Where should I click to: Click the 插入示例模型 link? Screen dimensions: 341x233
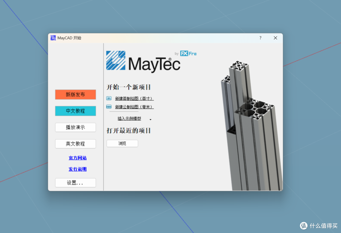(129, 119)
